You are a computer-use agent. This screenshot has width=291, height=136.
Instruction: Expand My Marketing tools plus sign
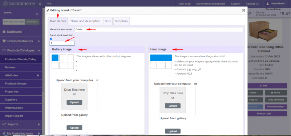click(x=39, y=133)
